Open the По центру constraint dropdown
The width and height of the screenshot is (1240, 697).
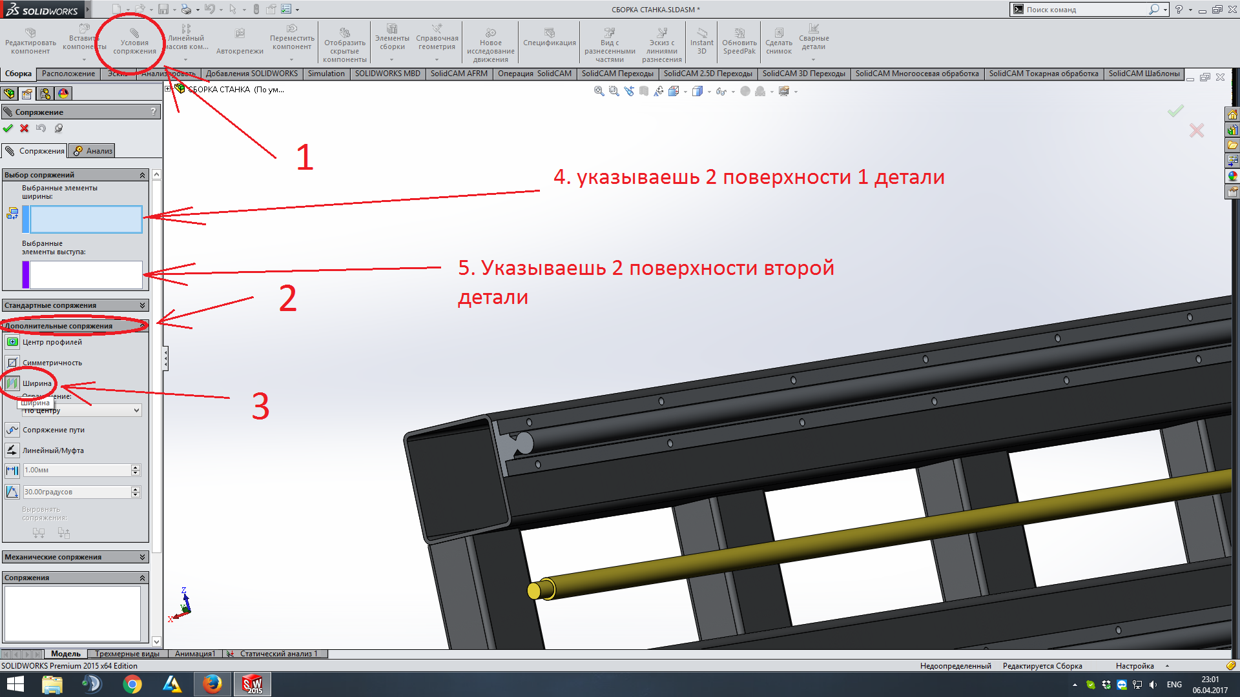[x=136, y=410]
